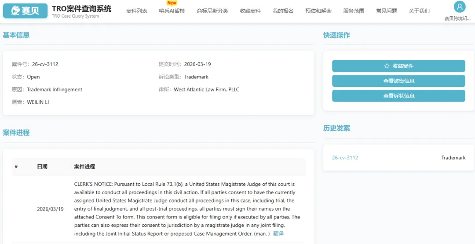Click the CLERK'S NOTICE progress text
Screen dimensions: 475x244
pos(187,209)
